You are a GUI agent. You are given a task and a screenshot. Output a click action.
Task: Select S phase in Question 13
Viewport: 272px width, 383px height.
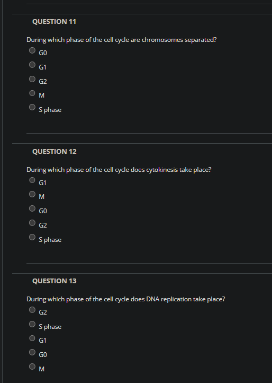click(32, 324)
